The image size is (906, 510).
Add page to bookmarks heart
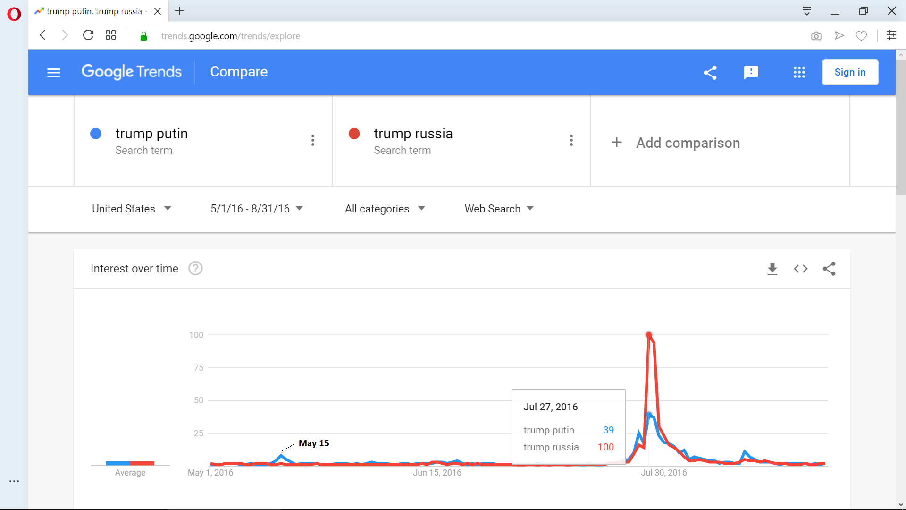click(x=861, y=36)
